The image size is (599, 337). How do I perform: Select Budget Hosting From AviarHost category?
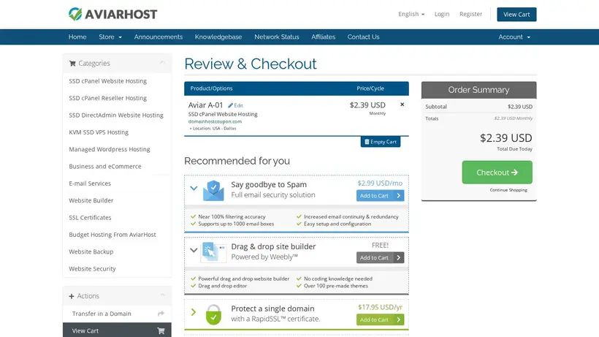point(112,235)
